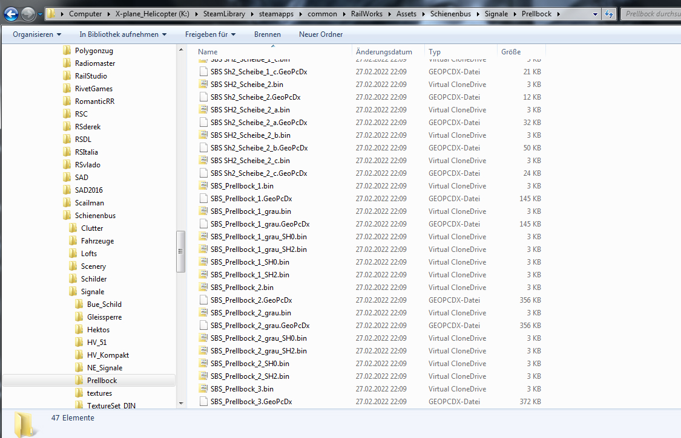
Task: Expand the arrow after Signale breadcrumb
Action: point(515,14)
